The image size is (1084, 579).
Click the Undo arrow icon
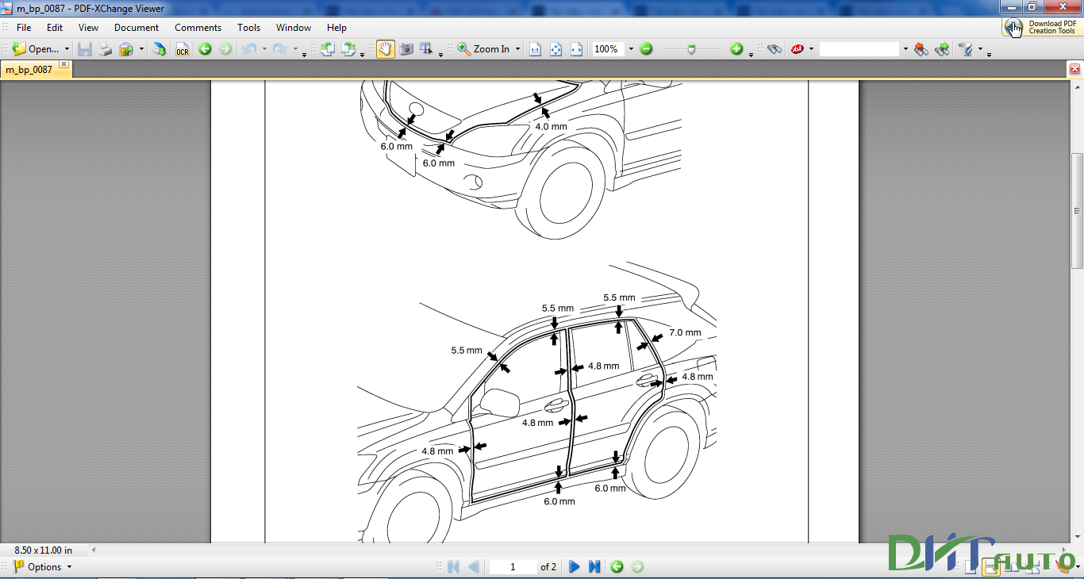(249, 49)
